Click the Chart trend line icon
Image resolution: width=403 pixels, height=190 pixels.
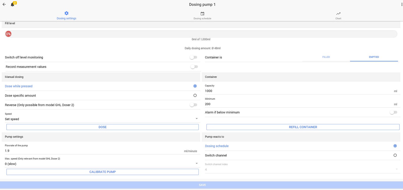tap(338, 14)
